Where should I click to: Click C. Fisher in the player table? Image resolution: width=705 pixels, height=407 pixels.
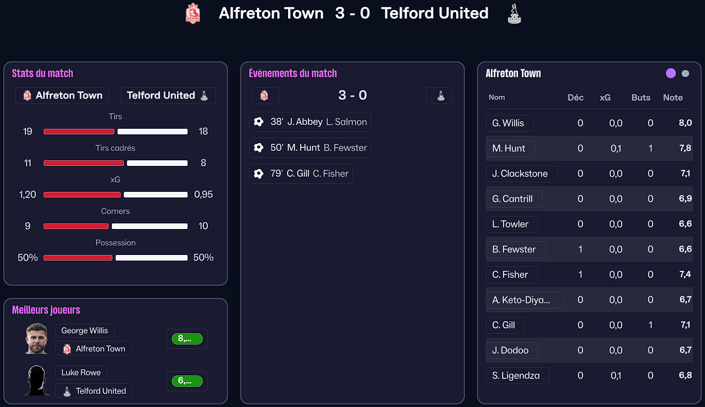(x=510, y=274)
